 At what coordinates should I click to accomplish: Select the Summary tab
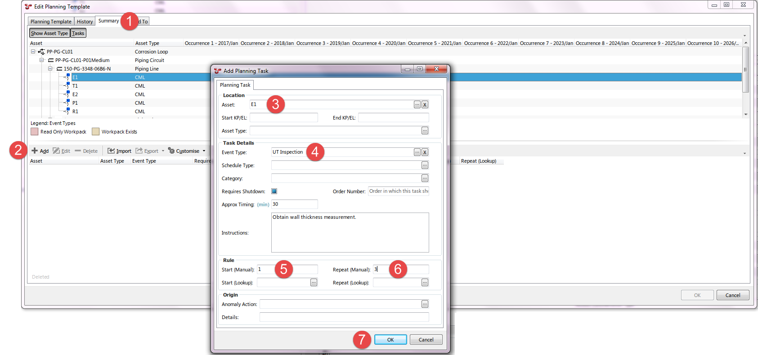pyautogui.click(x=108, y=21)
